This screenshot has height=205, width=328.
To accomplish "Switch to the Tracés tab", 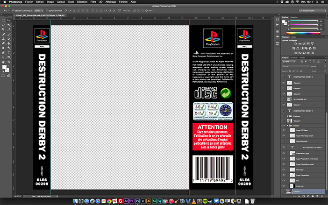I will coord(302,58).
